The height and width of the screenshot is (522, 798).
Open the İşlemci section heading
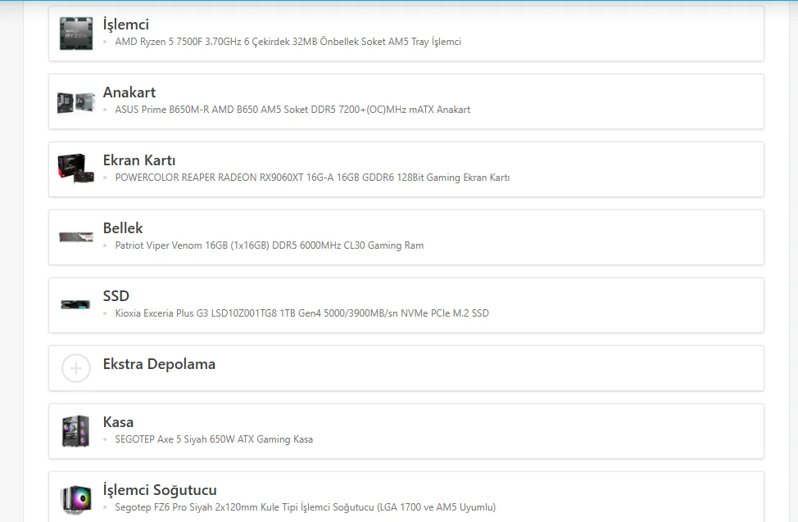(126, 25)
